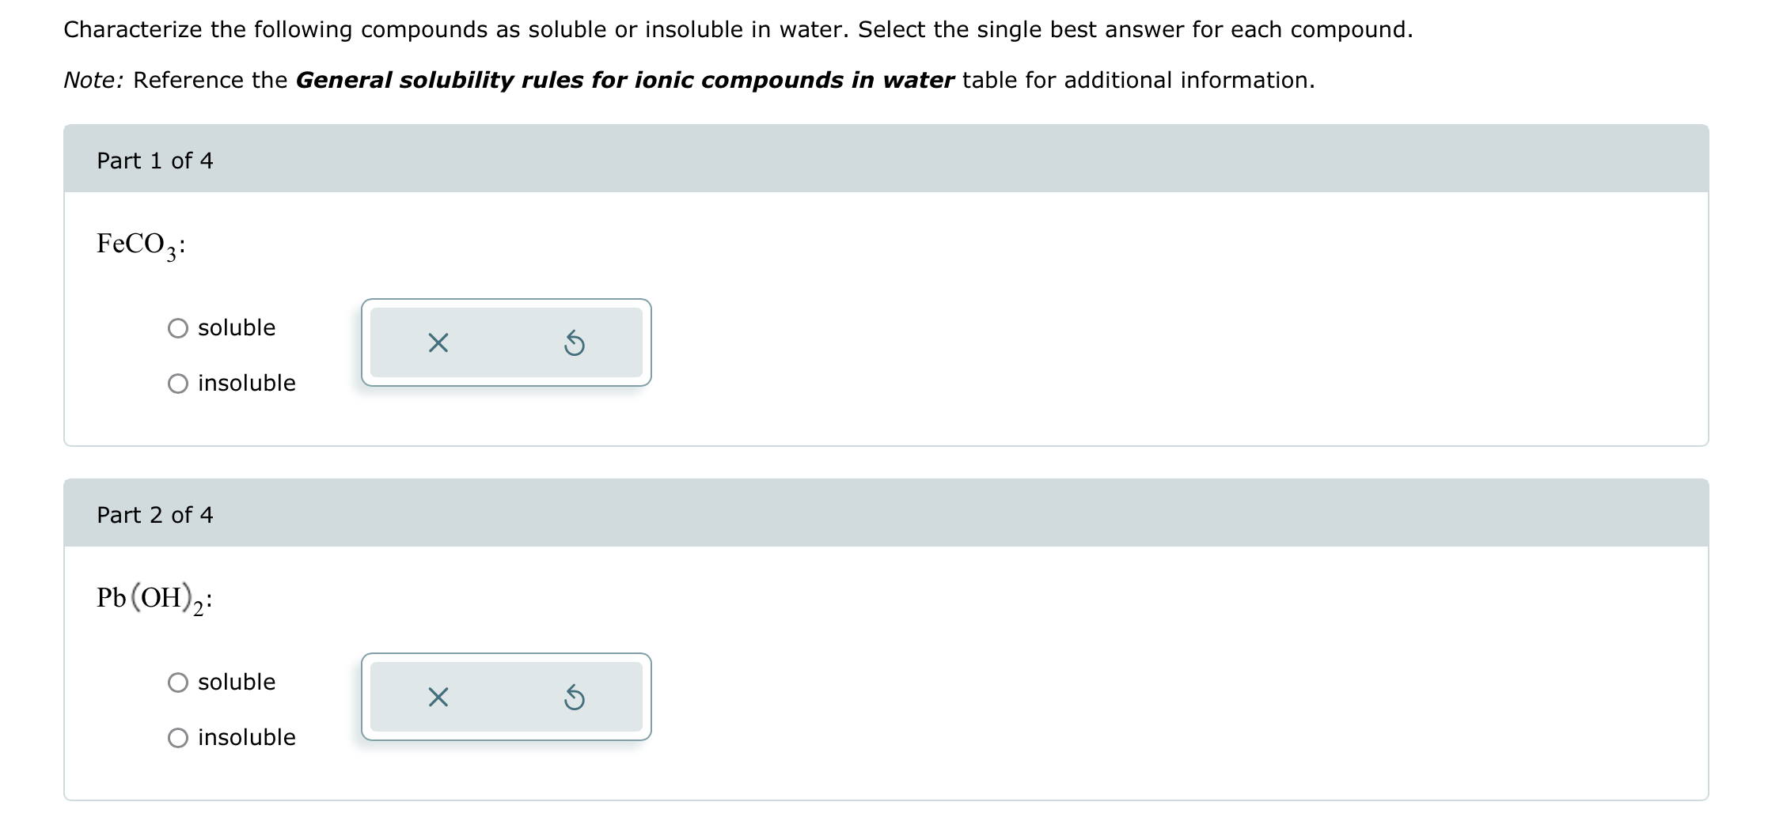Select soluble for FeCO3
This screenshot has height=817, width=1768.
178,328
